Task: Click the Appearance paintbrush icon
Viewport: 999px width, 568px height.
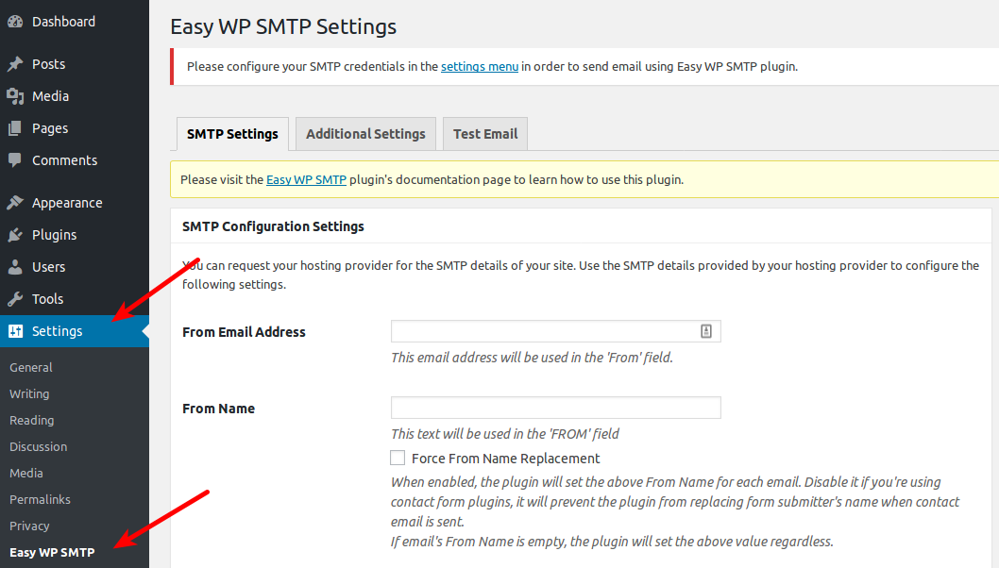Action: pyautogui.click(x=15, y=203)
